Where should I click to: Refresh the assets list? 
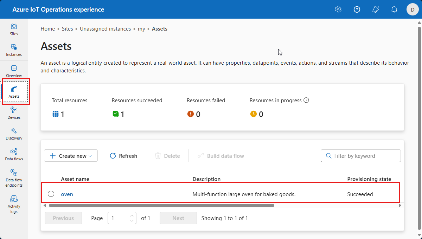click(x=123, y=156)
